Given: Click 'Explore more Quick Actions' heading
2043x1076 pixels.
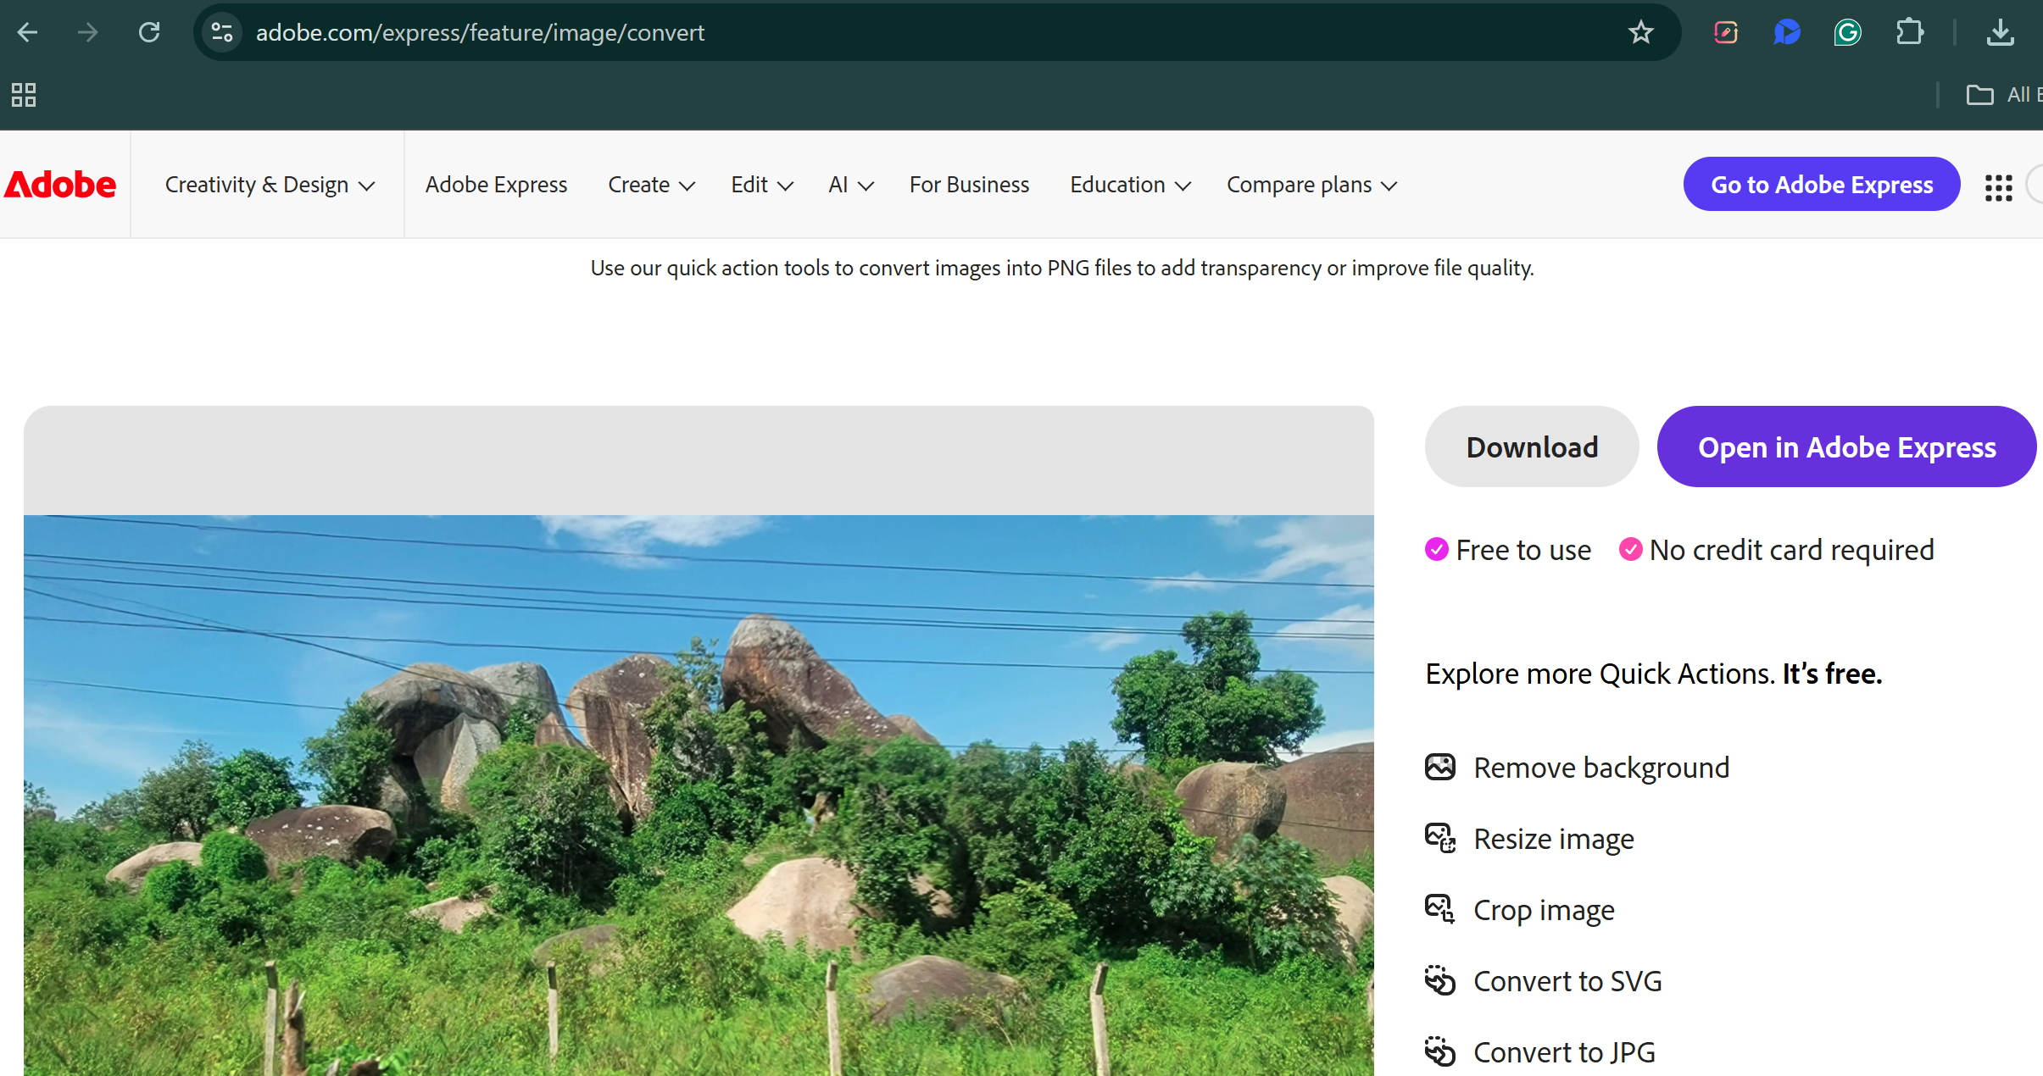Looking at the screenshot, I should point(1653,674).
